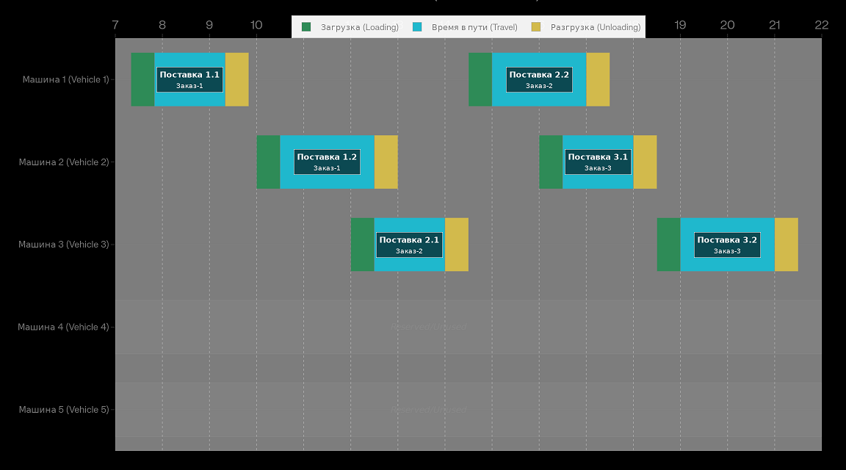846x470 pixels.
Task: Click the 'Машина 1 (Vehicle 1)' row label
Action: pos(65,79)
